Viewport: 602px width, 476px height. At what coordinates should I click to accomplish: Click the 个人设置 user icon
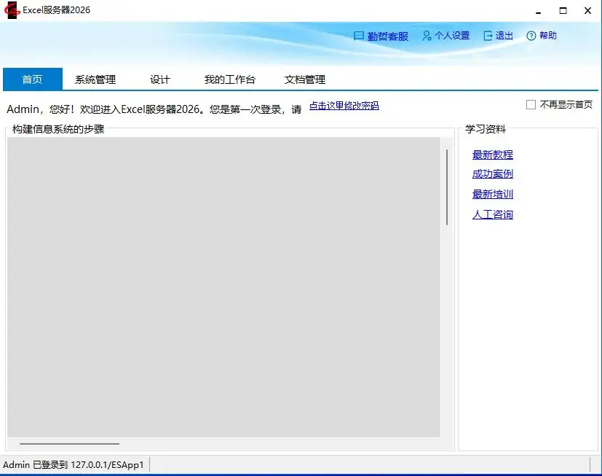point(427,36)
